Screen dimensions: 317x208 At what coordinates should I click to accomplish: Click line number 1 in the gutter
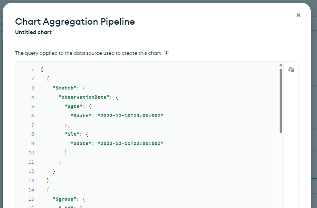tap(33, 69)
